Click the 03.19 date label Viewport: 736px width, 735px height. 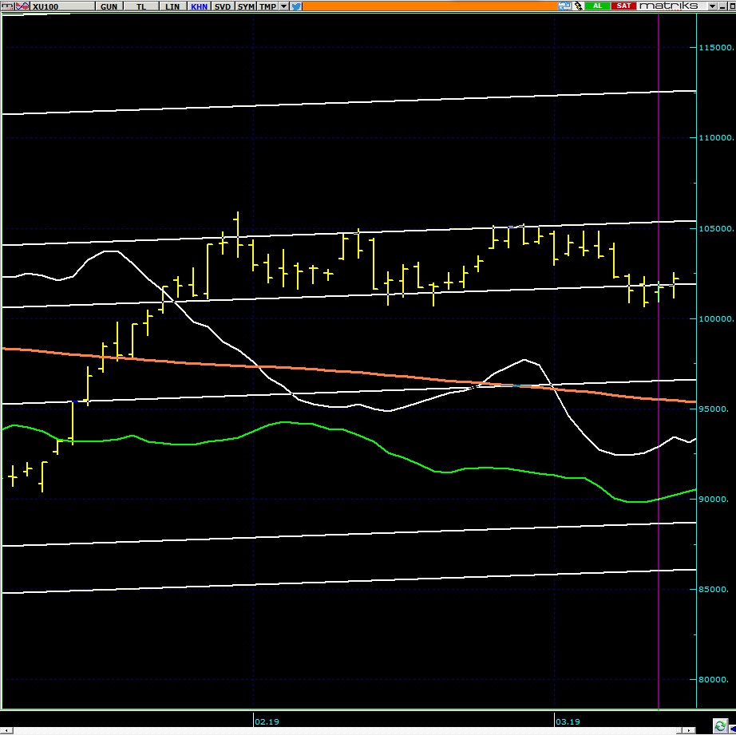(568, 721)
